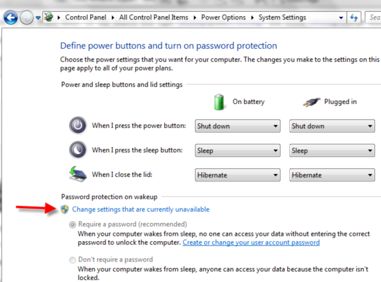
Task: Click Change settings that are currently unavailable
Action: 141,209
